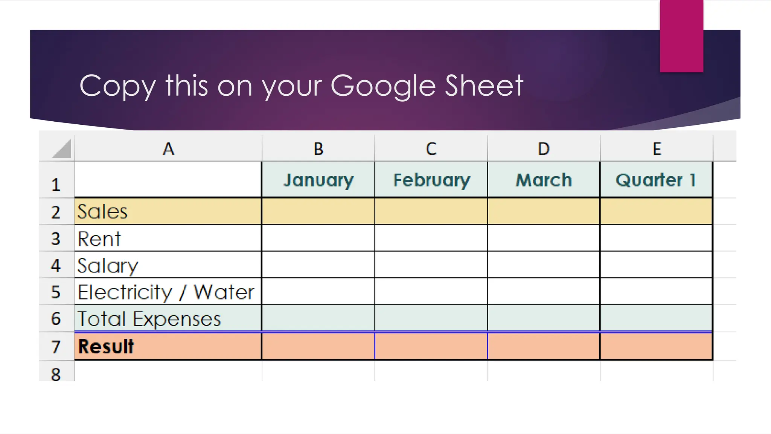Viewport: 771px width, 434px height.
Task: Select the Sales label cell
Action: point(168,211)
